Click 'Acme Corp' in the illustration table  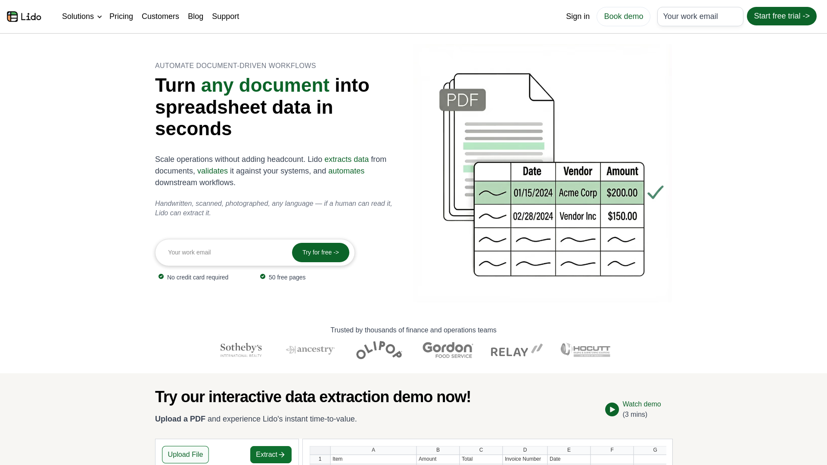[x=578, y=193]
